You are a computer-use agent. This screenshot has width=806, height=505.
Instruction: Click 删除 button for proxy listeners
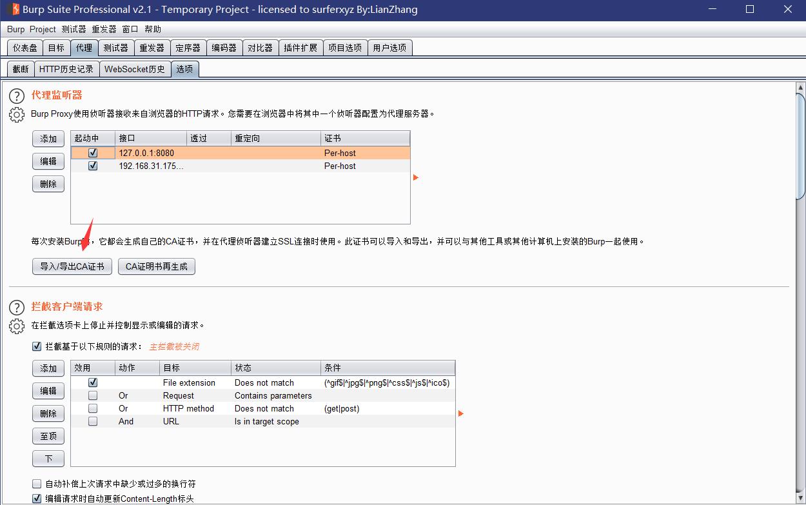point(48,184)
